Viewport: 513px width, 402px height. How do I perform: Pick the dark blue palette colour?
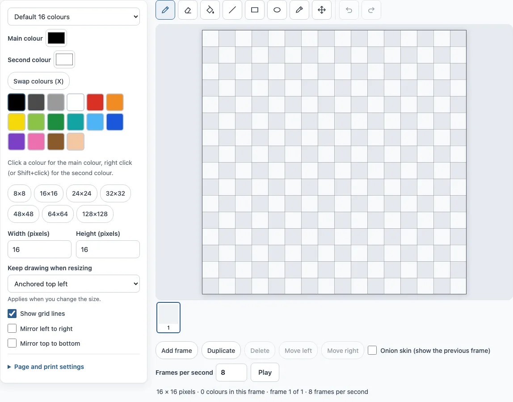tap(114, 121)
